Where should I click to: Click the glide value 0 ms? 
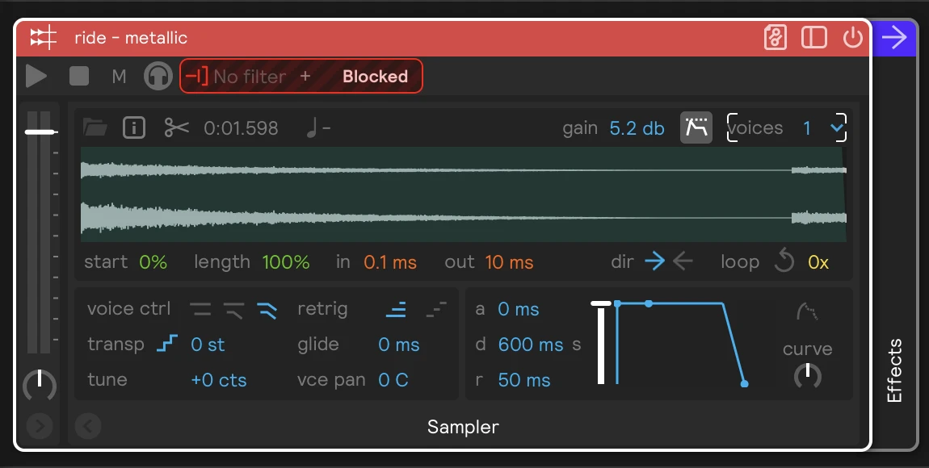click(399, 345)
